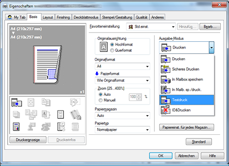Click the grayed stacked trays icon
This screenshot has height=166, width=229.
click(x=75, y=127)
